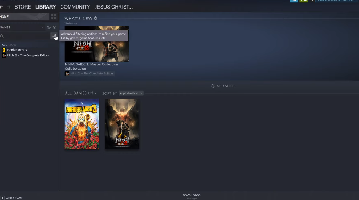
Task: Open the Nioh 2 news banner image
Action: pyautogui.click(x=97, y=44)
